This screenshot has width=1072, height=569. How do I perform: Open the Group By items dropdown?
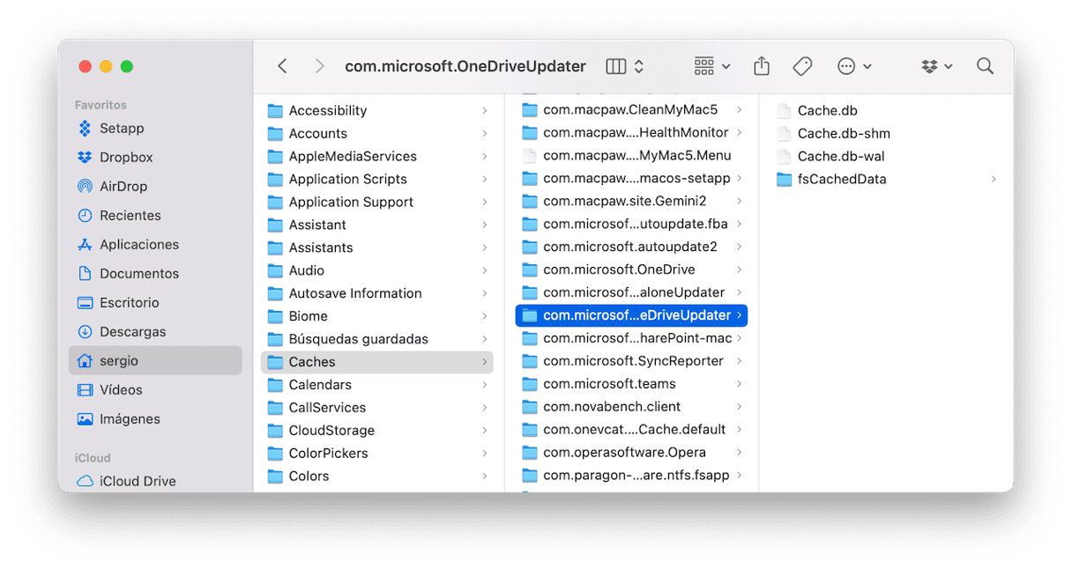pyautogui.click(x=712, y=67)
